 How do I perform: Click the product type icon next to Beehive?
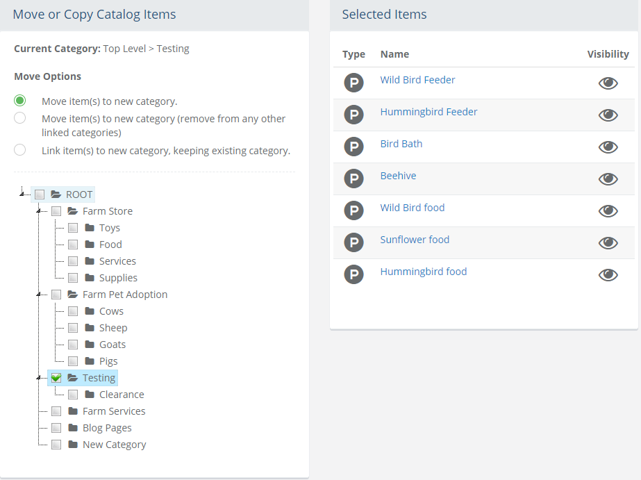pyautogui.click(x=354, y=179)
